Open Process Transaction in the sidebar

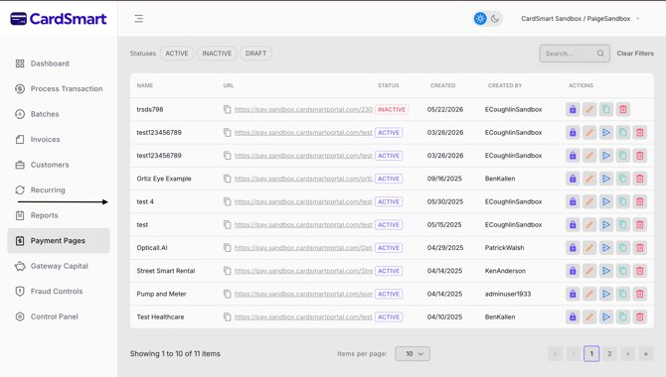coord(59,88)
